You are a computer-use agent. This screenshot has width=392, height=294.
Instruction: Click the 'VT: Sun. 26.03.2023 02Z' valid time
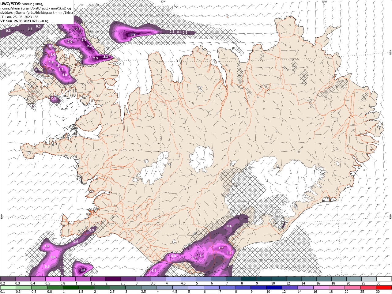point(19,21)
